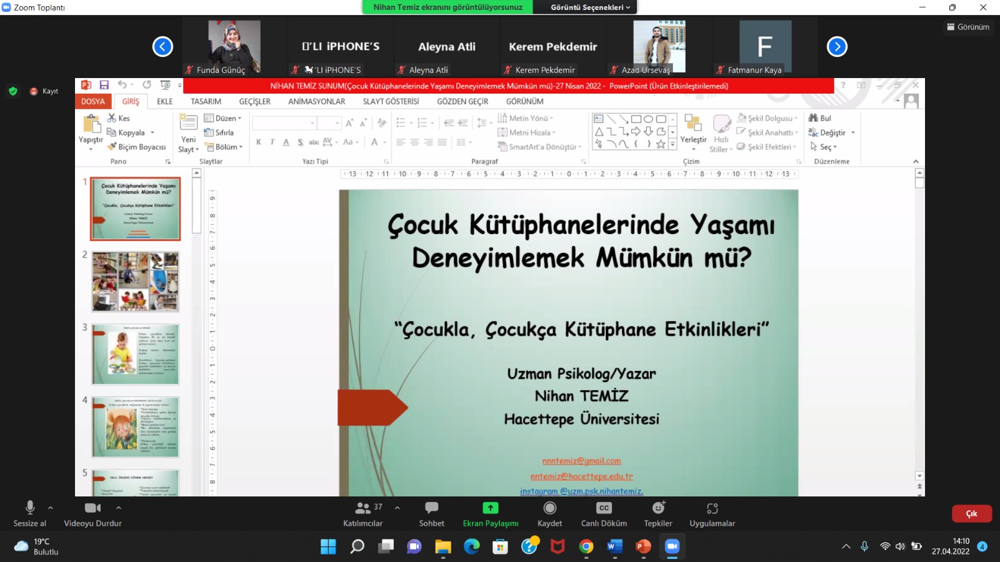1000x562 pixels.
Task: Open video options arrow beside camera
Action: click(119, 508)
